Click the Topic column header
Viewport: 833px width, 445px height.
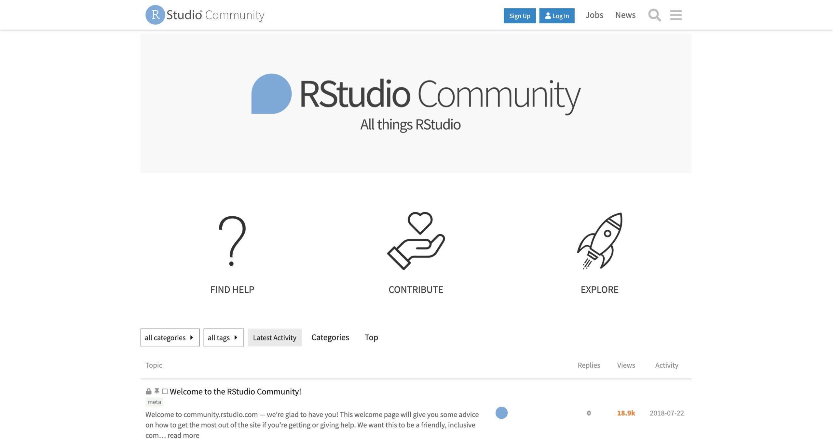click(x=154, y=365)
